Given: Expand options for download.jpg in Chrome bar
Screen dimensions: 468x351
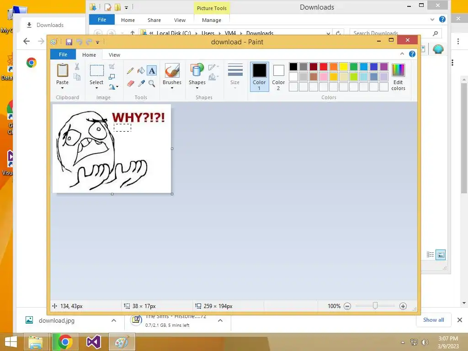Looking at the screenshot, I should [x=114, y=320].
